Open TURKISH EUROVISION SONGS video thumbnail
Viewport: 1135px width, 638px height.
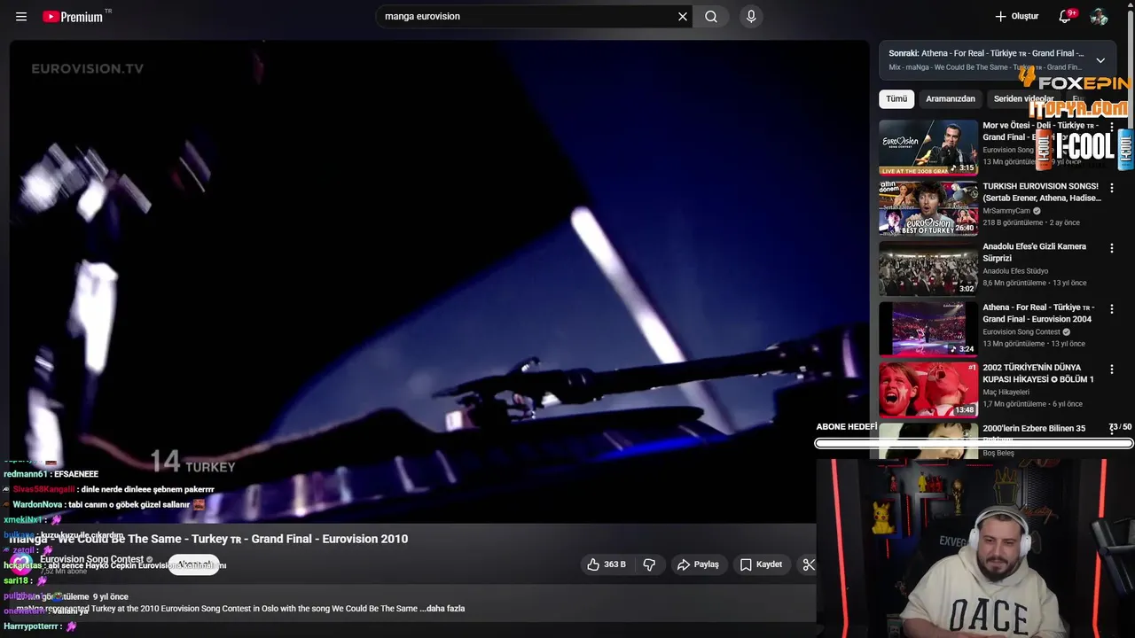tap(928, 208)
